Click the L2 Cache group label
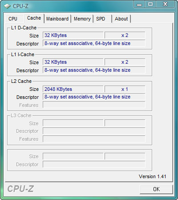 click(x=21, y=81)
